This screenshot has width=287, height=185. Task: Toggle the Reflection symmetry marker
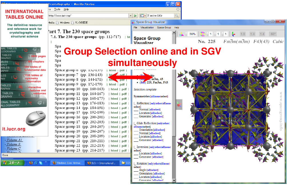click(x=135, y=103)
